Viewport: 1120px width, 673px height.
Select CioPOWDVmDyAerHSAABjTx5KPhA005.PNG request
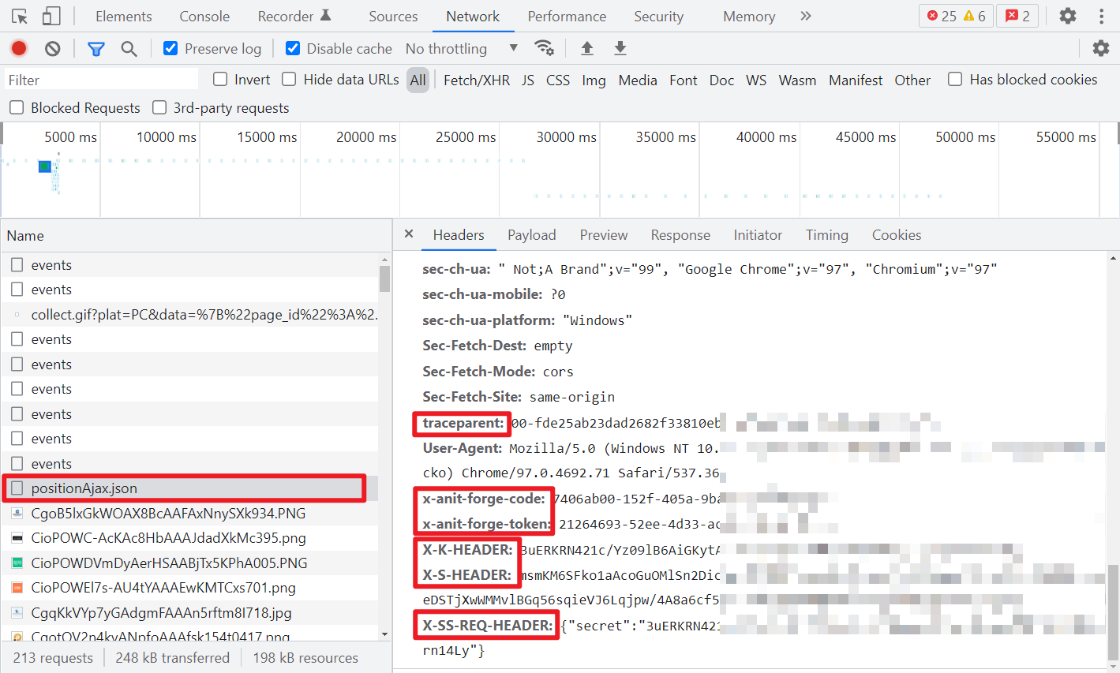tap(189, 563)
